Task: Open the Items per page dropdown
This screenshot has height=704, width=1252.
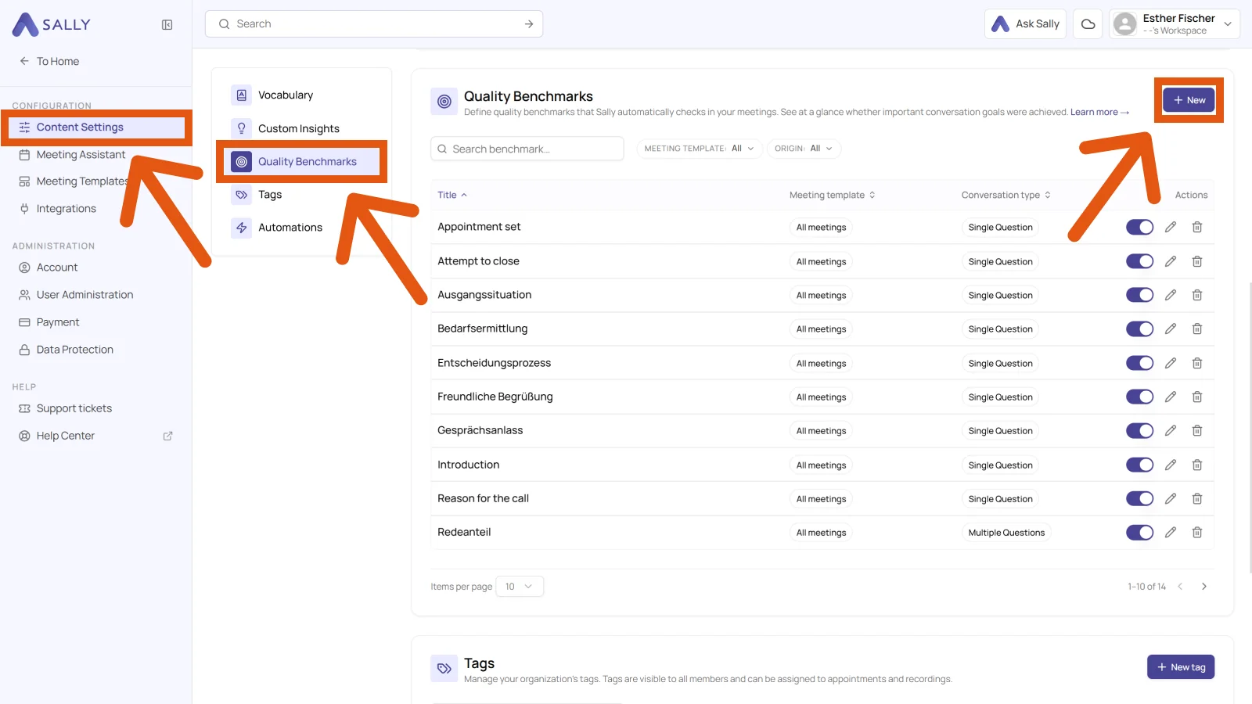Action: pos(520,587)
